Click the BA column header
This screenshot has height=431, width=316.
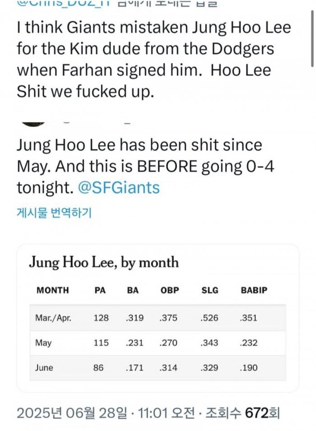click(133, 290)
